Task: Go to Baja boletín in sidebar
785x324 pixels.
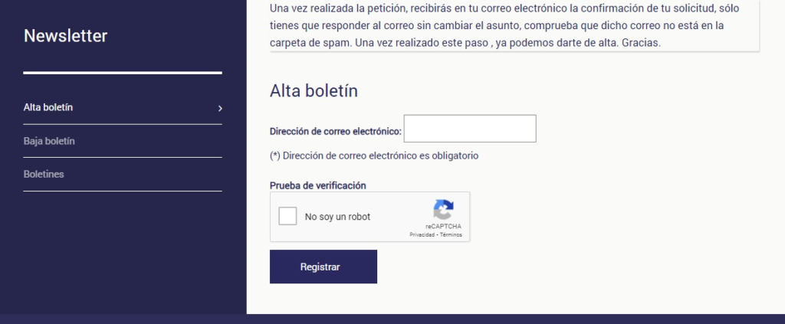Action: pyautogui.click(x=49, y=142)
